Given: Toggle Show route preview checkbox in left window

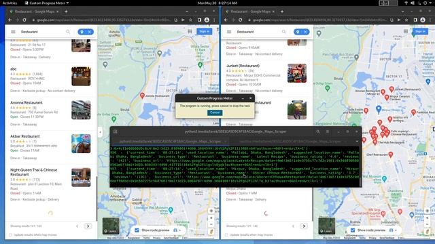Looking at the screenshot, I should [x=137, y=230].
